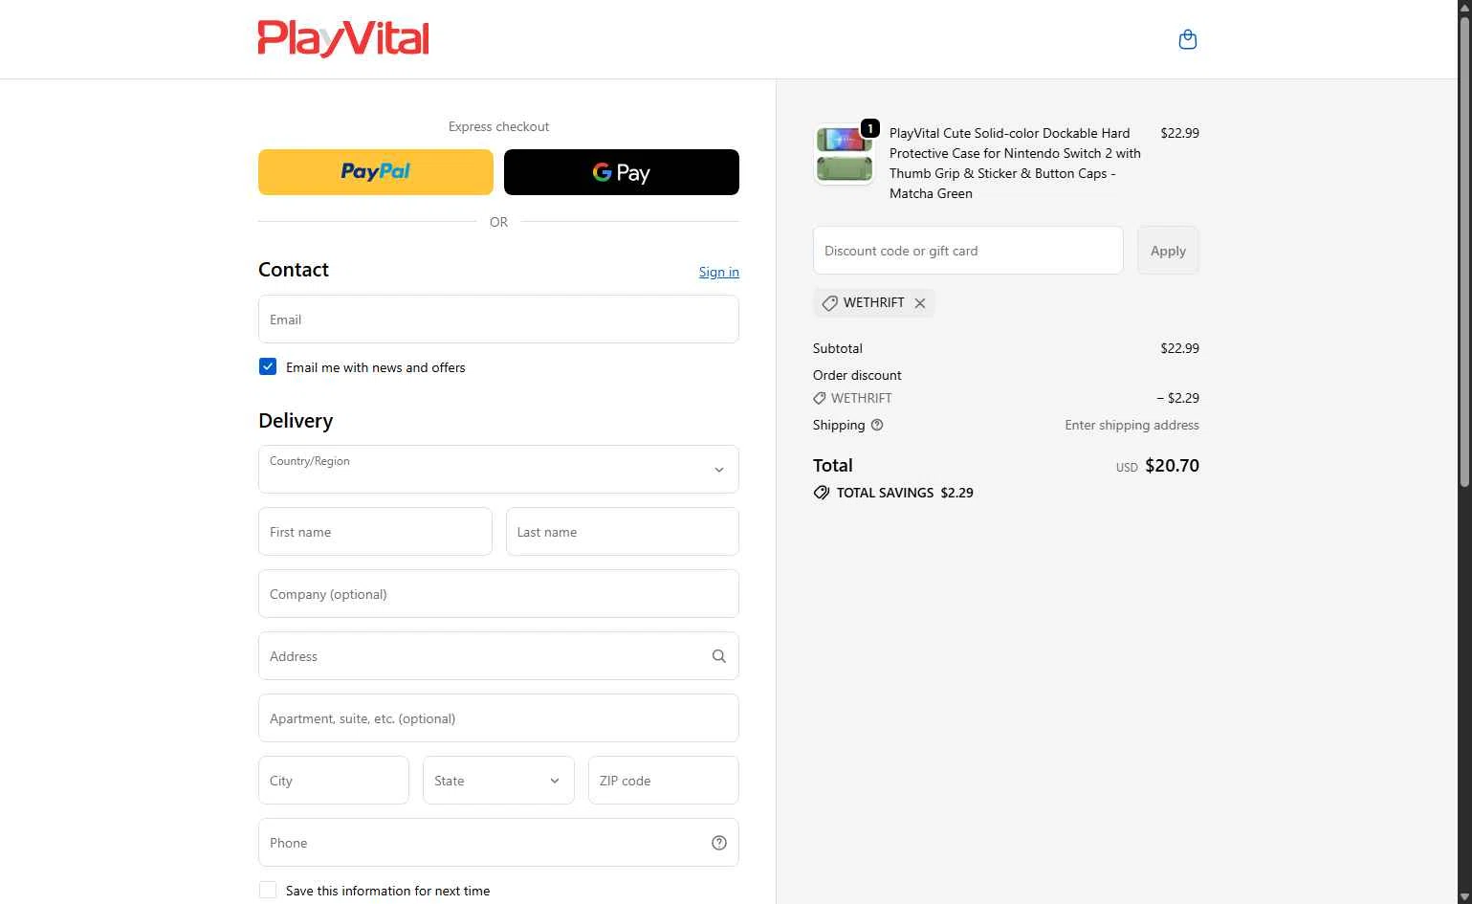Click the Total amount $20.70
The width and height of the screenshot is (1472, 904).
coord(1172,466)
